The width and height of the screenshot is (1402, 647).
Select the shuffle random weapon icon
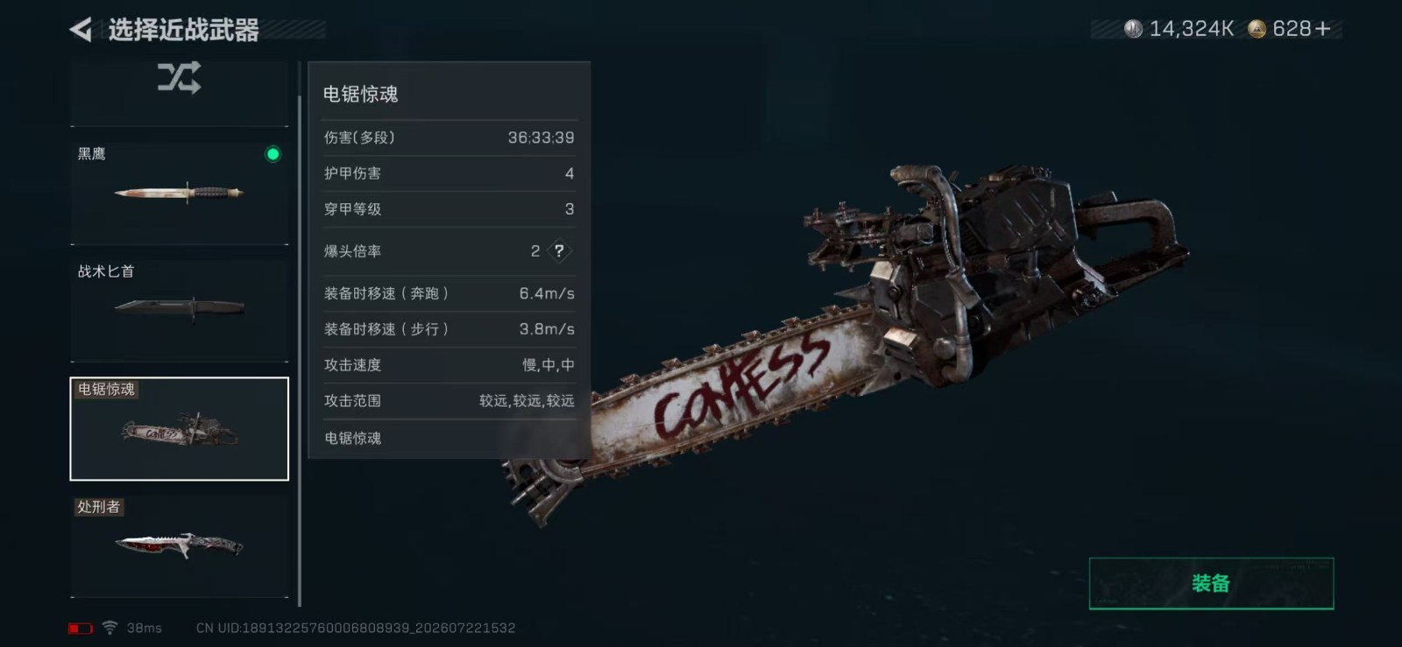click(x=180, y=78)
